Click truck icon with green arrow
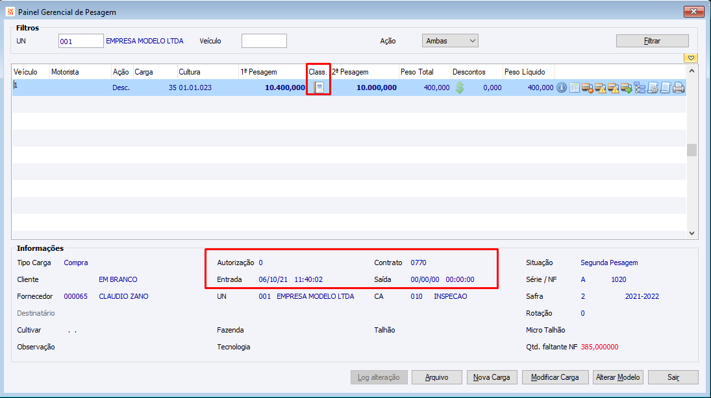The image size is (711, 398). click(627, 88)
